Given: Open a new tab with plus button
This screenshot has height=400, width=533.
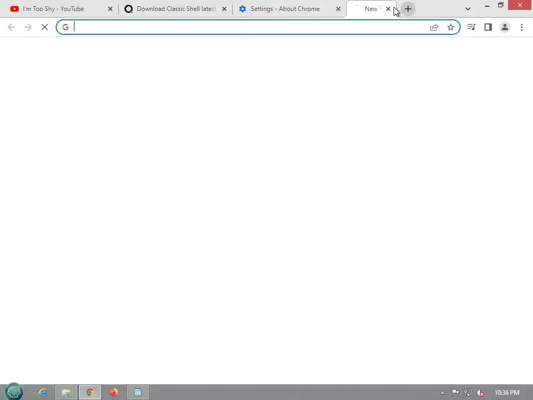Looking at the screenshot, I should pyautogui.click(x=408, y=9).
